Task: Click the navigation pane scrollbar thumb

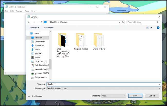Action: (50, 64)
